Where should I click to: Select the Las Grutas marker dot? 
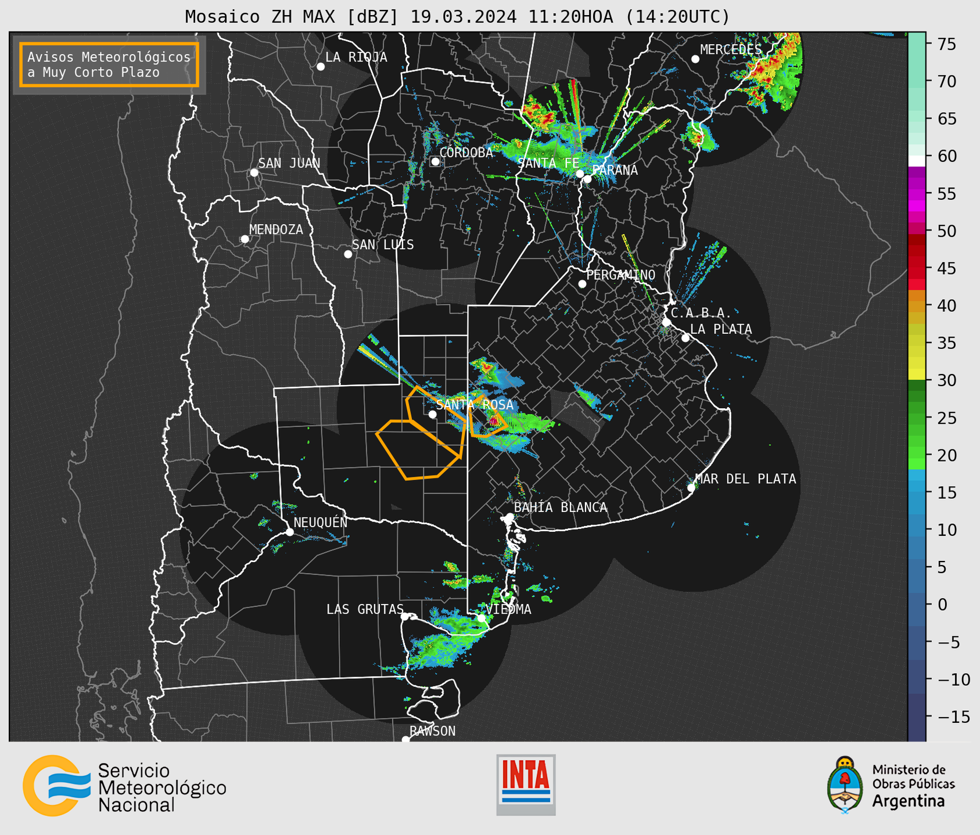[x=405, y=617]
